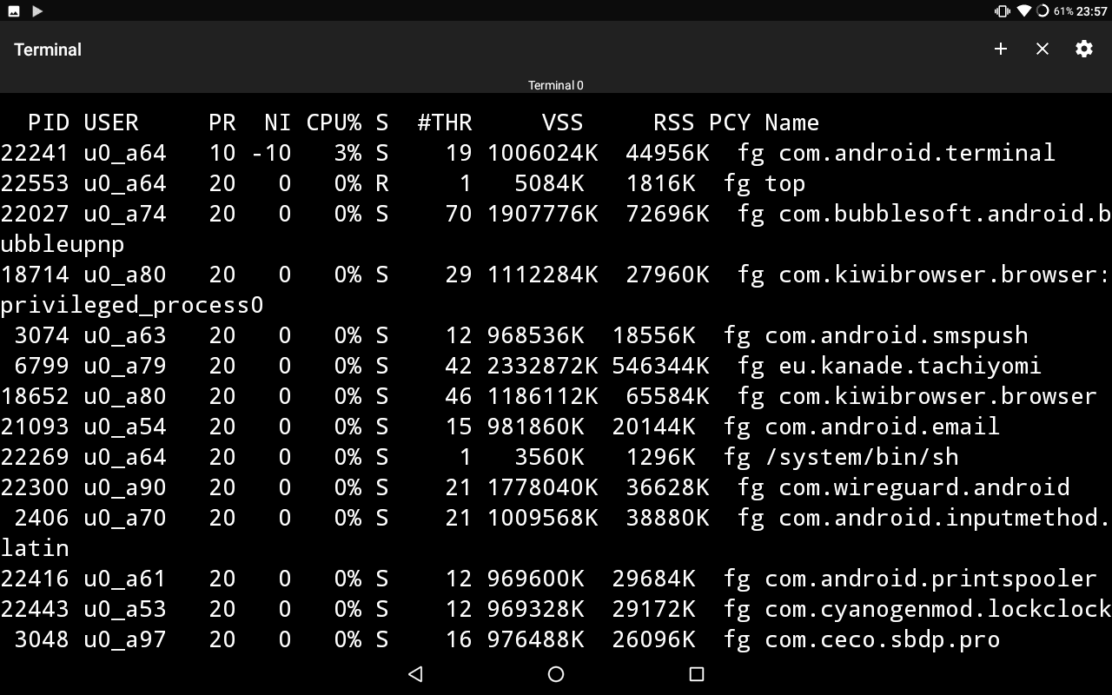Click the privileged_process0 wrapped text
Image resolution: width=1112 pixels, height=695 pixels.
point(132,306)
